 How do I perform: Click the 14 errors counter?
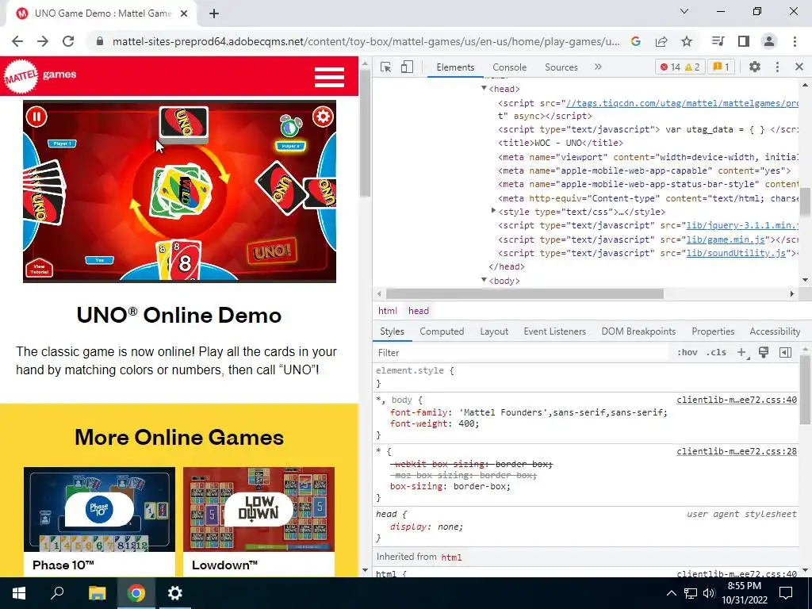(x=671, y=67)
